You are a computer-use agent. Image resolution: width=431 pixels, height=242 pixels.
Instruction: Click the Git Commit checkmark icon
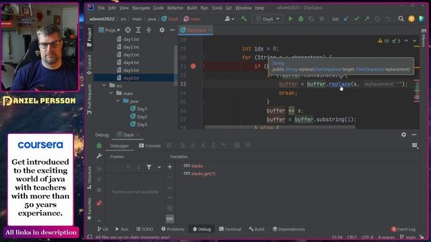click(x=356, y=19)
